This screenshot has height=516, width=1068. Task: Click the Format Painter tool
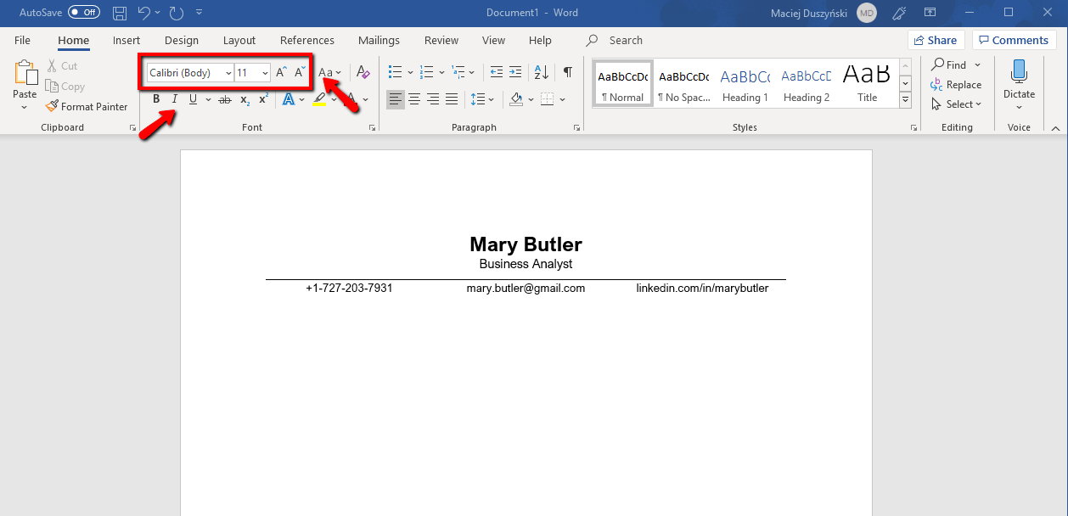[x=87, y=106]
